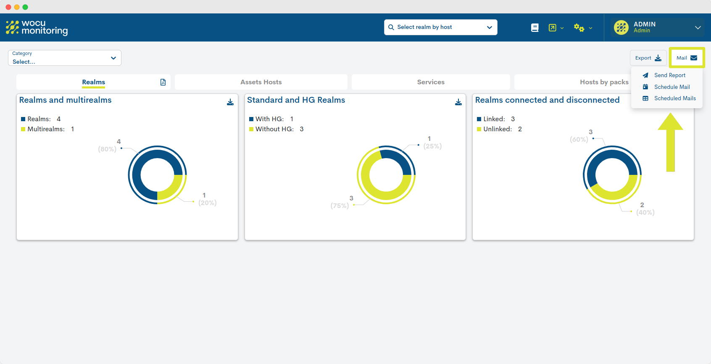
Task: Open the external link arrow menu icon
Action: tap(552, 28)
